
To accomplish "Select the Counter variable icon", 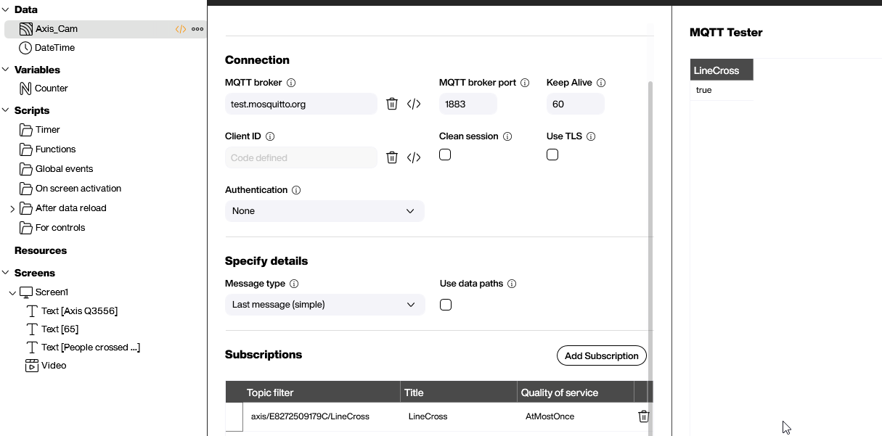I will (x=24, y=88).
